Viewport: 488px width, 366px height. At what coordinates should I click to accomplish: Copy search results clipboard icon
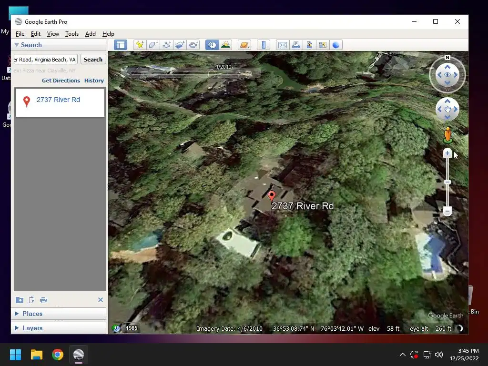click(31, 300)
